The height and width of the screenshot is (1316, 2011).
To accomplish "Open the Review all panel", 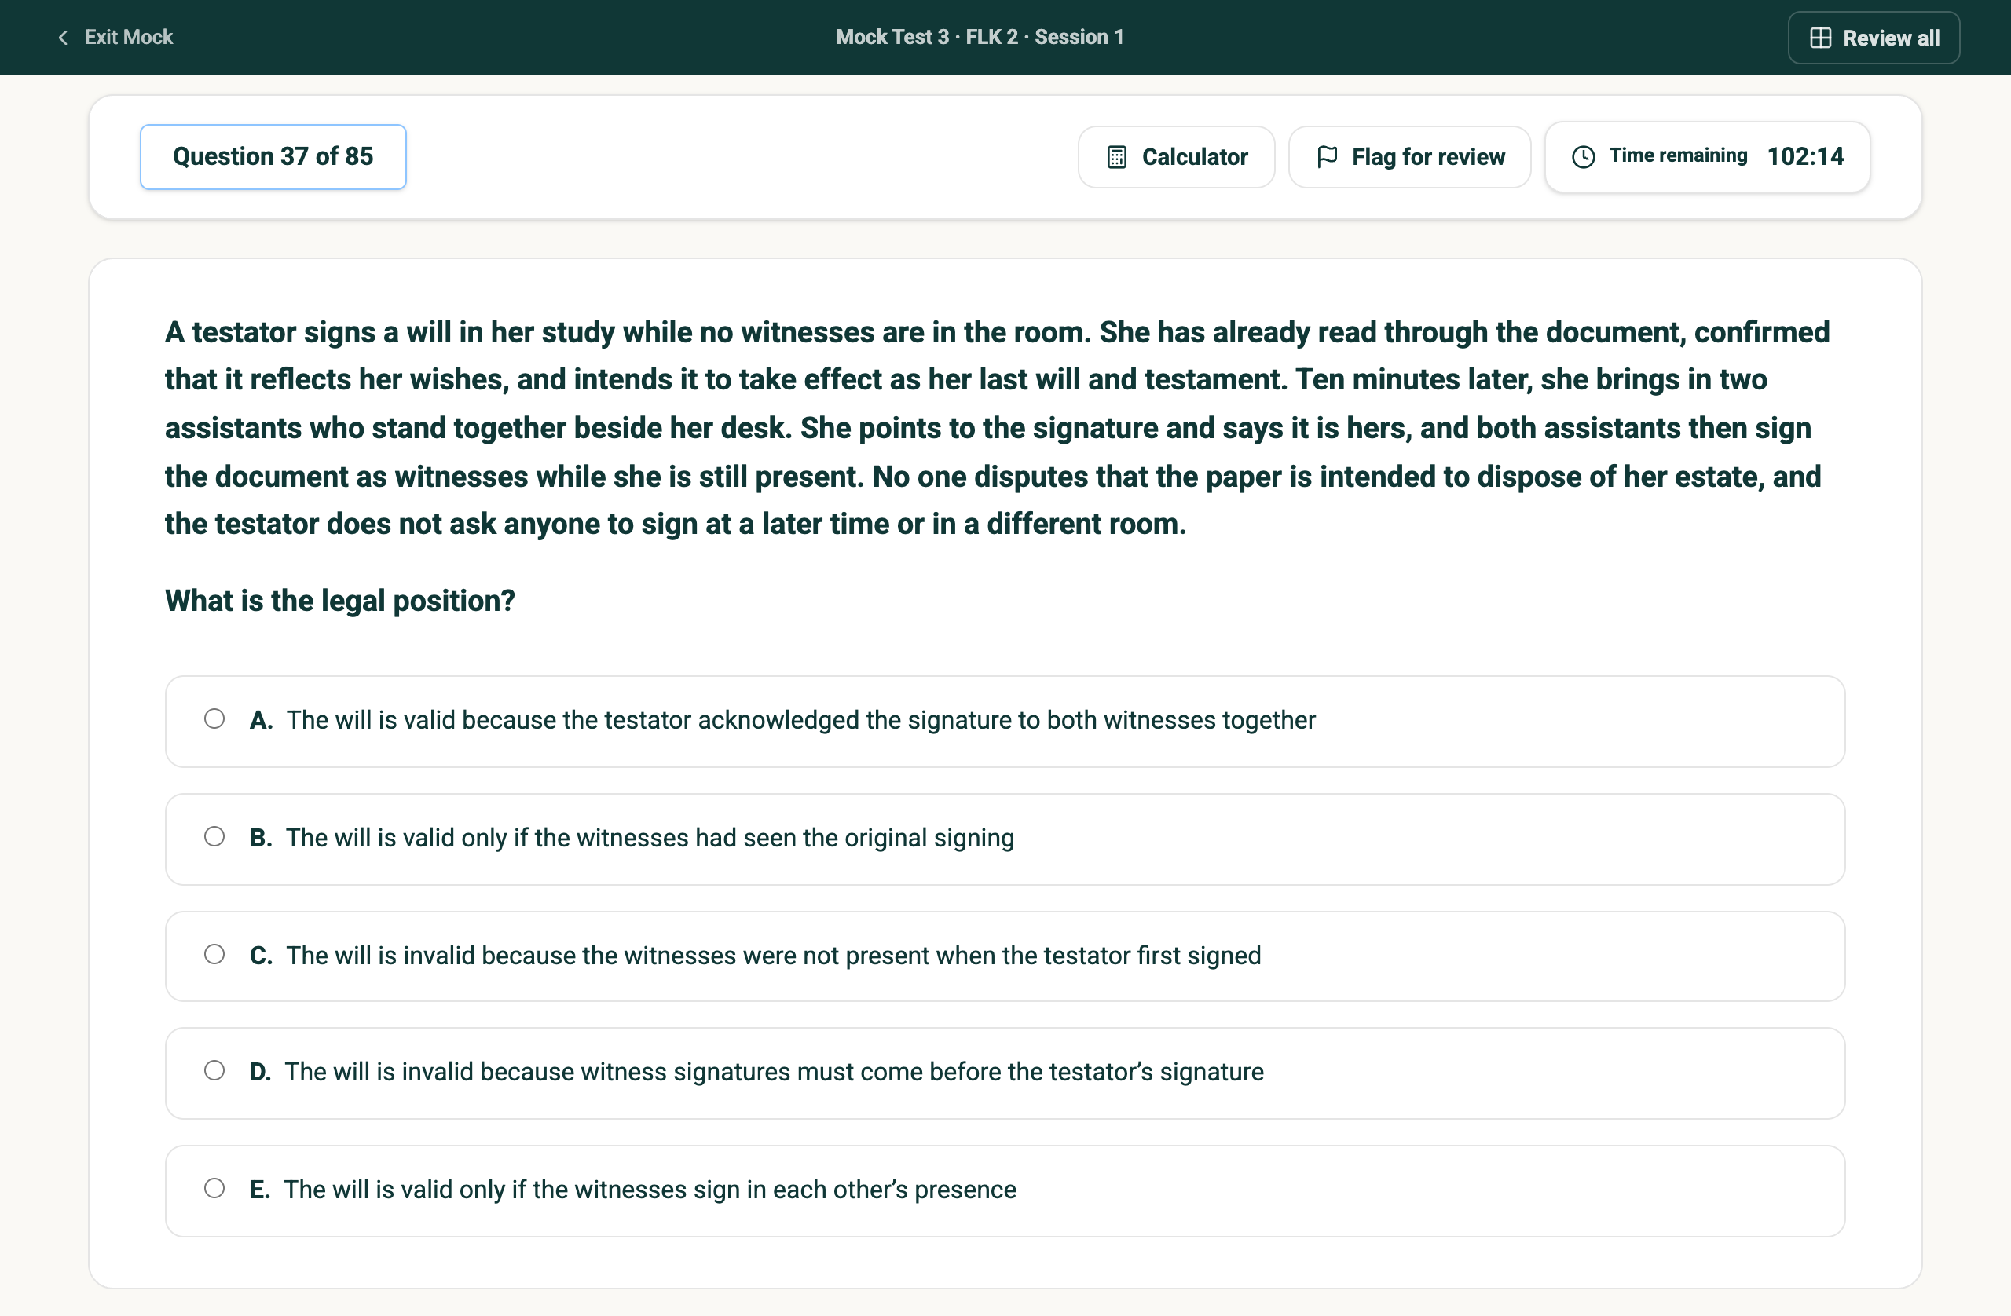I will pyautogui.click(x=1874, y=38).
